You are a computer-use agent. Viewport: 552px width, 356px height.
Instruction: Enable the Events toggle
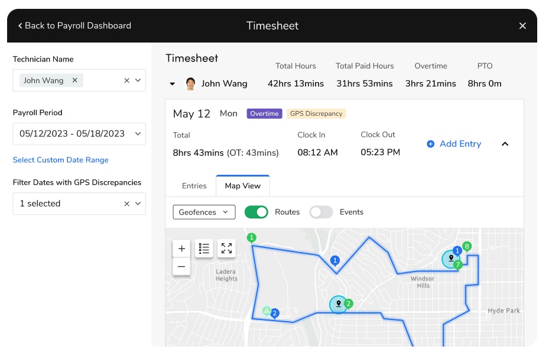coord(321,212)
